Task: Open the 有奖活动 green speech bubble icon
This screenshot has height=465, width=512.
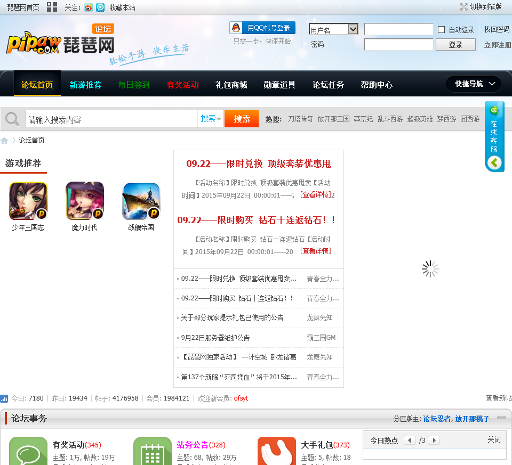Action: (x=28, y=452)
